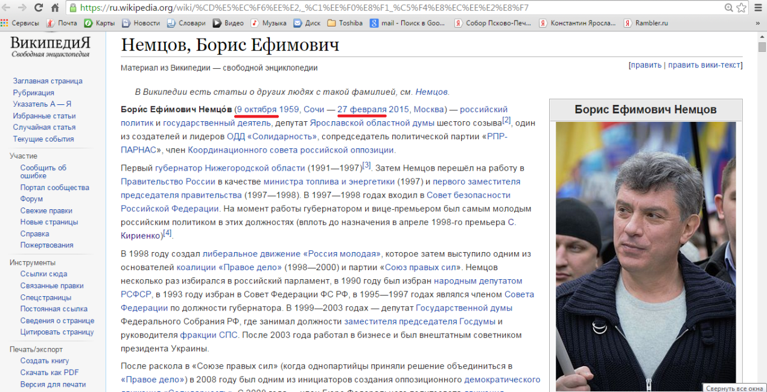Open Связанные правки link
Screen dimensions: 767x392
[52, 286]
